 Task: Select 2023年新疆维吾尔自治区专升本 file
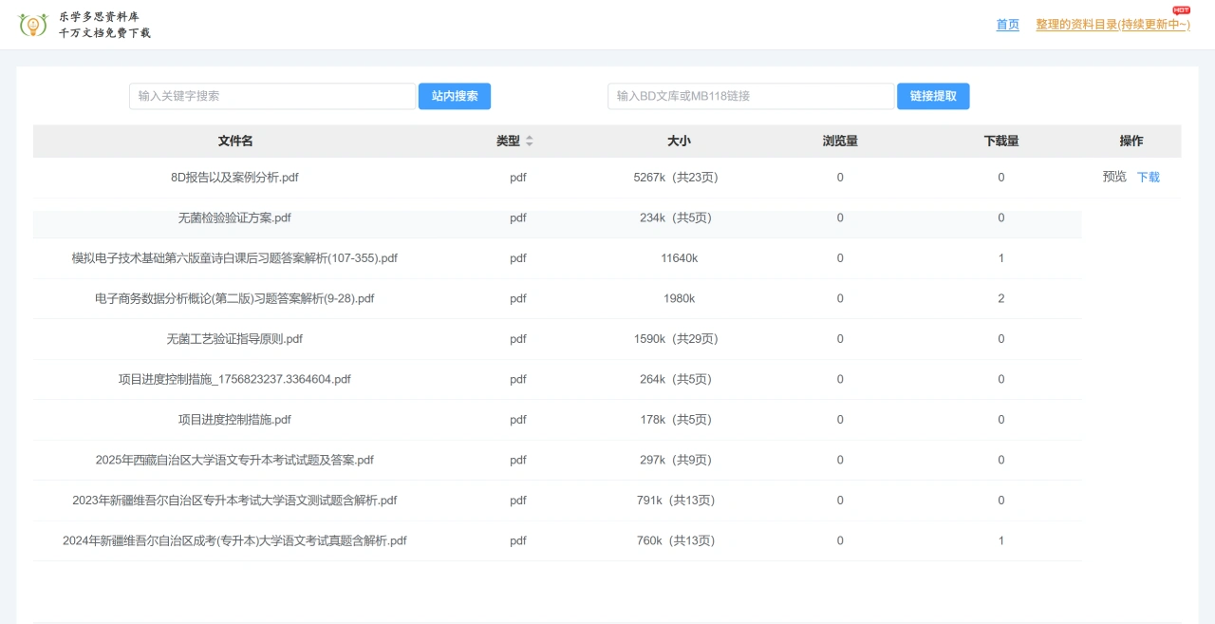pos(234,501)
